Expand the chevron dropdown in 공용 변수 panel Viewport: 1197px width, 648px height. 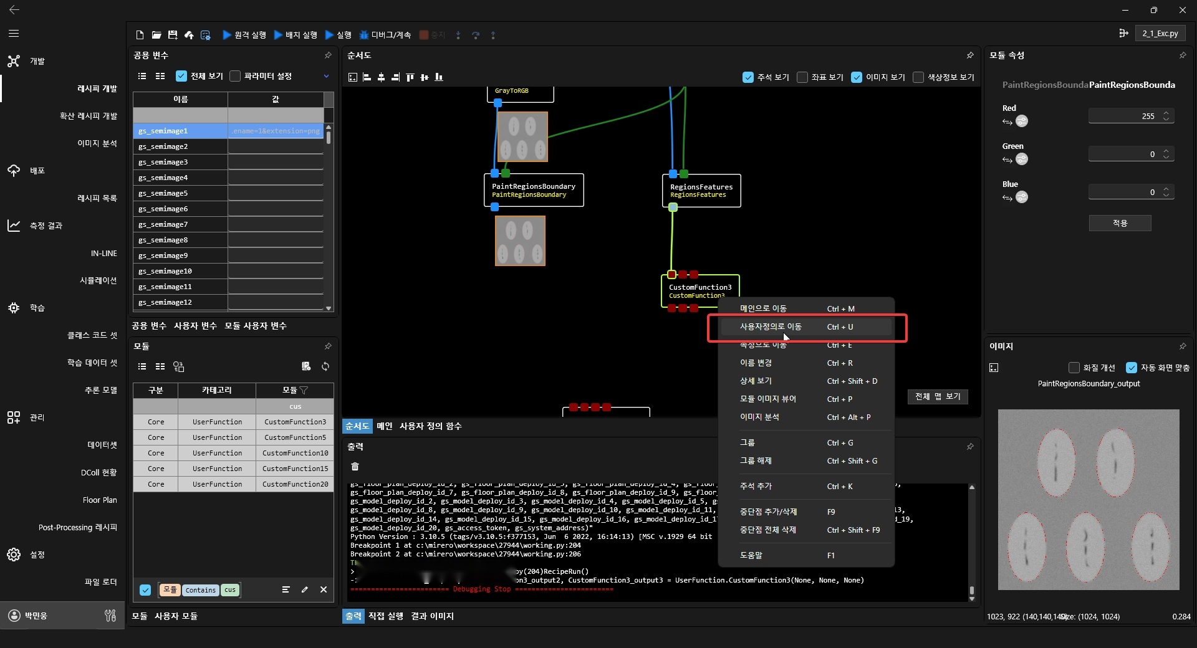point(326,76)
